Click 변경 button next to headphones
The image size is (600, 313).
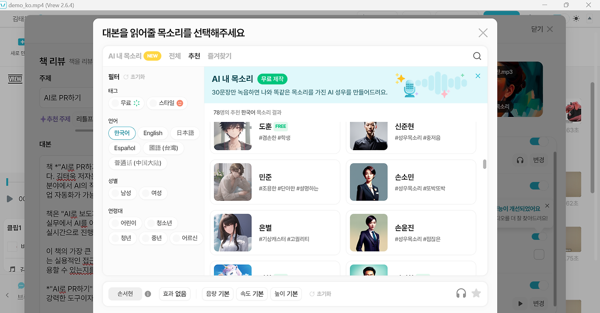[x=539, y=160]
